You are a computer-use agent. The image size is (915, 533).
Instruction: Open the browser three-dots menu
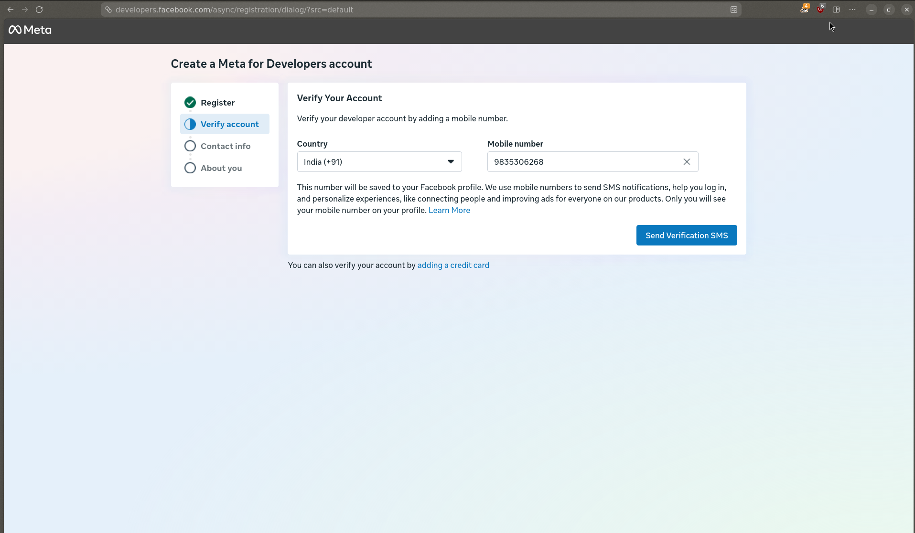(x=852, y=10)
